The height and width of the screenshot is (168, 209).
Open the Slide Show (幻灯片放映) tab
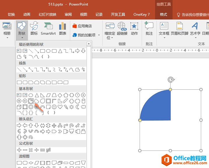48,14
